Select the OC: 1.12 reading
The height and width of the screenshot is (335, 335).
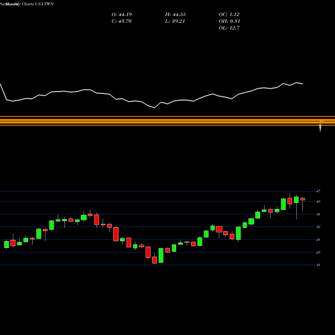tap(229, 15)
